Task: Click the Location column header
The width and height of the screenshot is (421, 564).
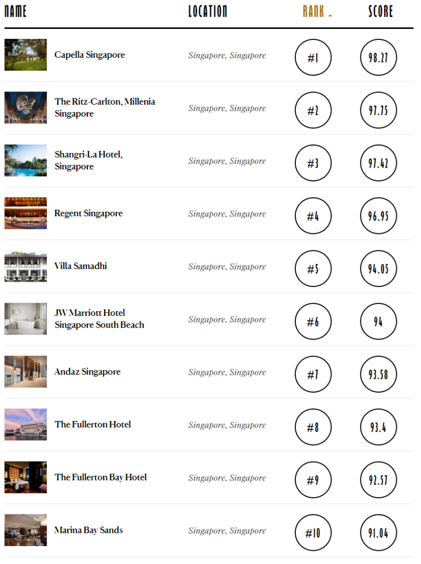Action: [208, 12]
